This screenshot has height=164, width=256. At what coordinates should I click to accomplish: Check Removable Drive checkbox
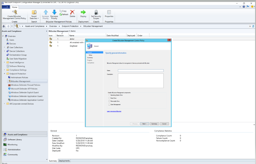click(109, 101)
